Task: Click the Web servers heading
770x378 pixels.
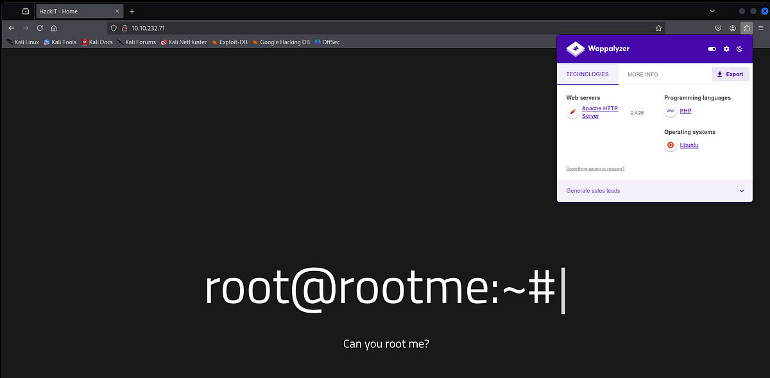Action: [583, 98]
